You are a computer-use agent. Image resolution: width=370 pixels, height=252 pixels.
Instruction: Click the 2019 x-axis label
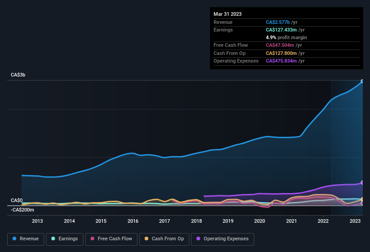pos(228,221)
